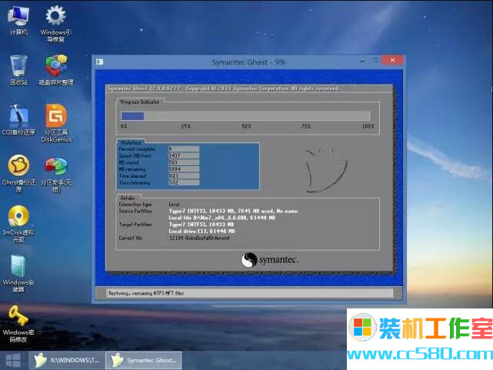Screen dimensions: 493x370
Task: Select the Symantec Ghost taskbar item
Action: [144, 360]
